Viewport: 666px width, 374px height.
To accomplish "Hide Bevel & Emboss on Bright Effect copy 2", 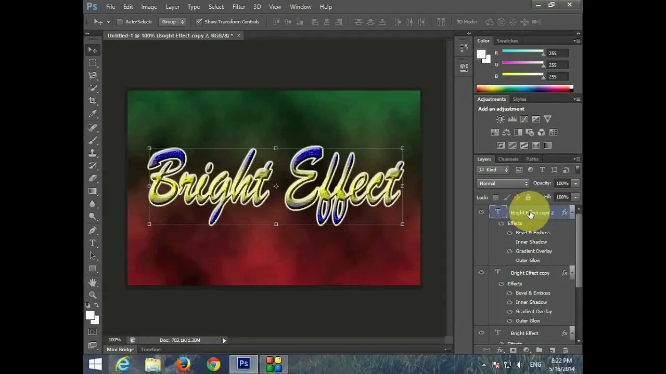I will tap(509, 233).
